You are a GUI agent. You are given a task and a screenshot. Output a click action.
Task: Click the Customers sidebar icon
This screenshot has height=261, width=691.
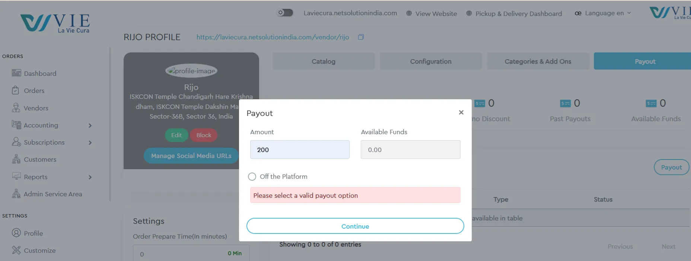(16, 159)
